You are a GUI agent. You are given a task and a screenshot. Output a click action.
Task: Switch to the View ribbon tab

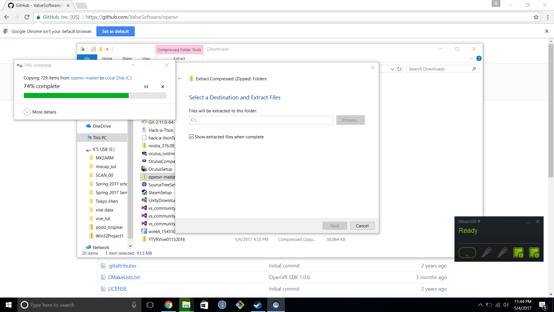[x=146, y=58]
